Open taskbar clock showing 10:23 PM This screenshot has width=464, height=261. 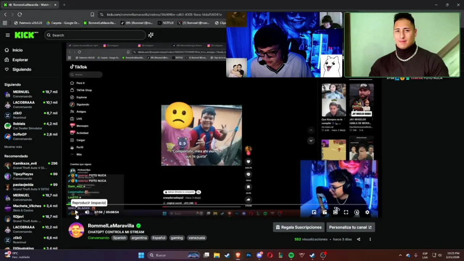point(453,255)
